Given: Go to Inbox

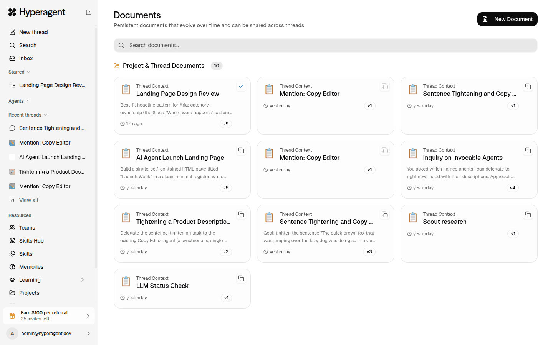Looking at the screenshot, I should pyautogui.click(x=47, y=58).
